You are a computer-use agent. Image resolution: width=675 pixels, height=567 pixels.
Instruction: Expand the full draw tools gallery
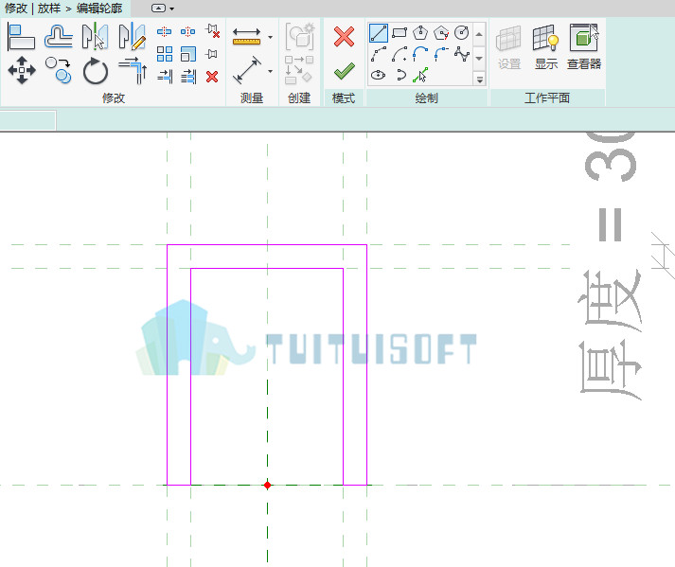point(479,80)
